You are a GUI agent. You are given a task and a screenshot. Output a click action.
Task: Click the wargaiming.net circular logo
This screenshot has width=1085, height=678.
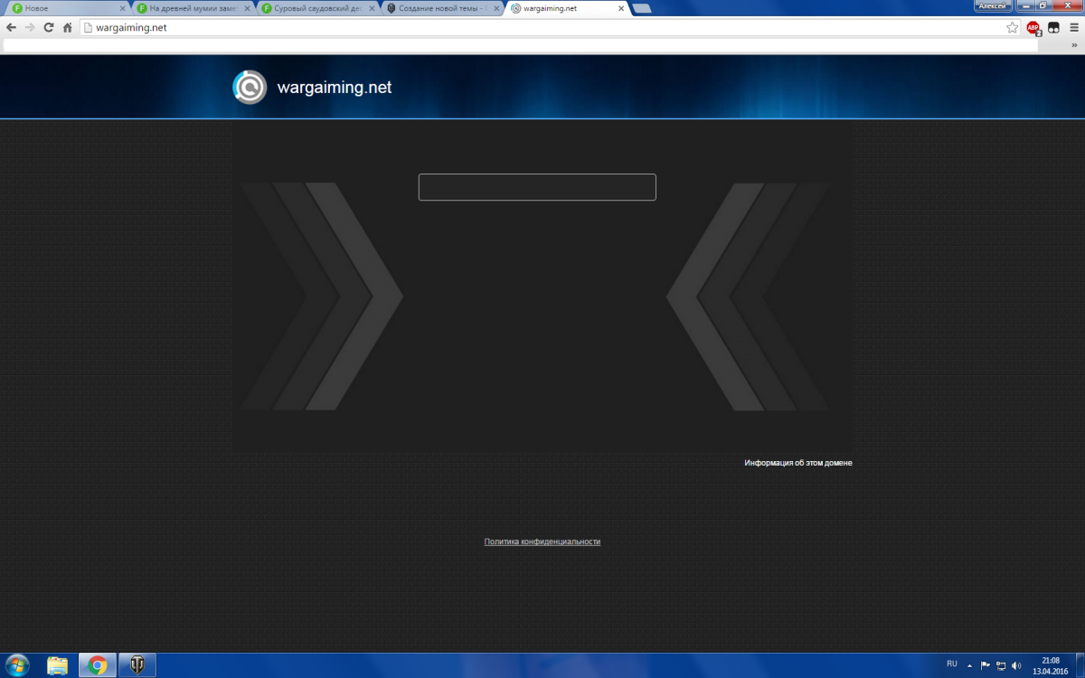point(250,87)
